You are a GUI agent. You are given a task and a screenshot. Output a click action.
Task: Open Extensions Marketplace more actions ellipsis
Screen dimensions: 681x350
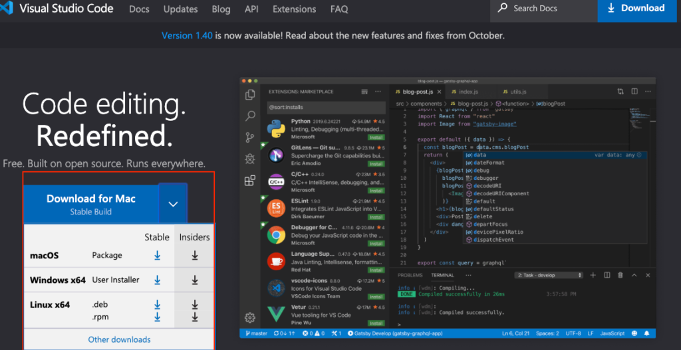click(378, 92)
